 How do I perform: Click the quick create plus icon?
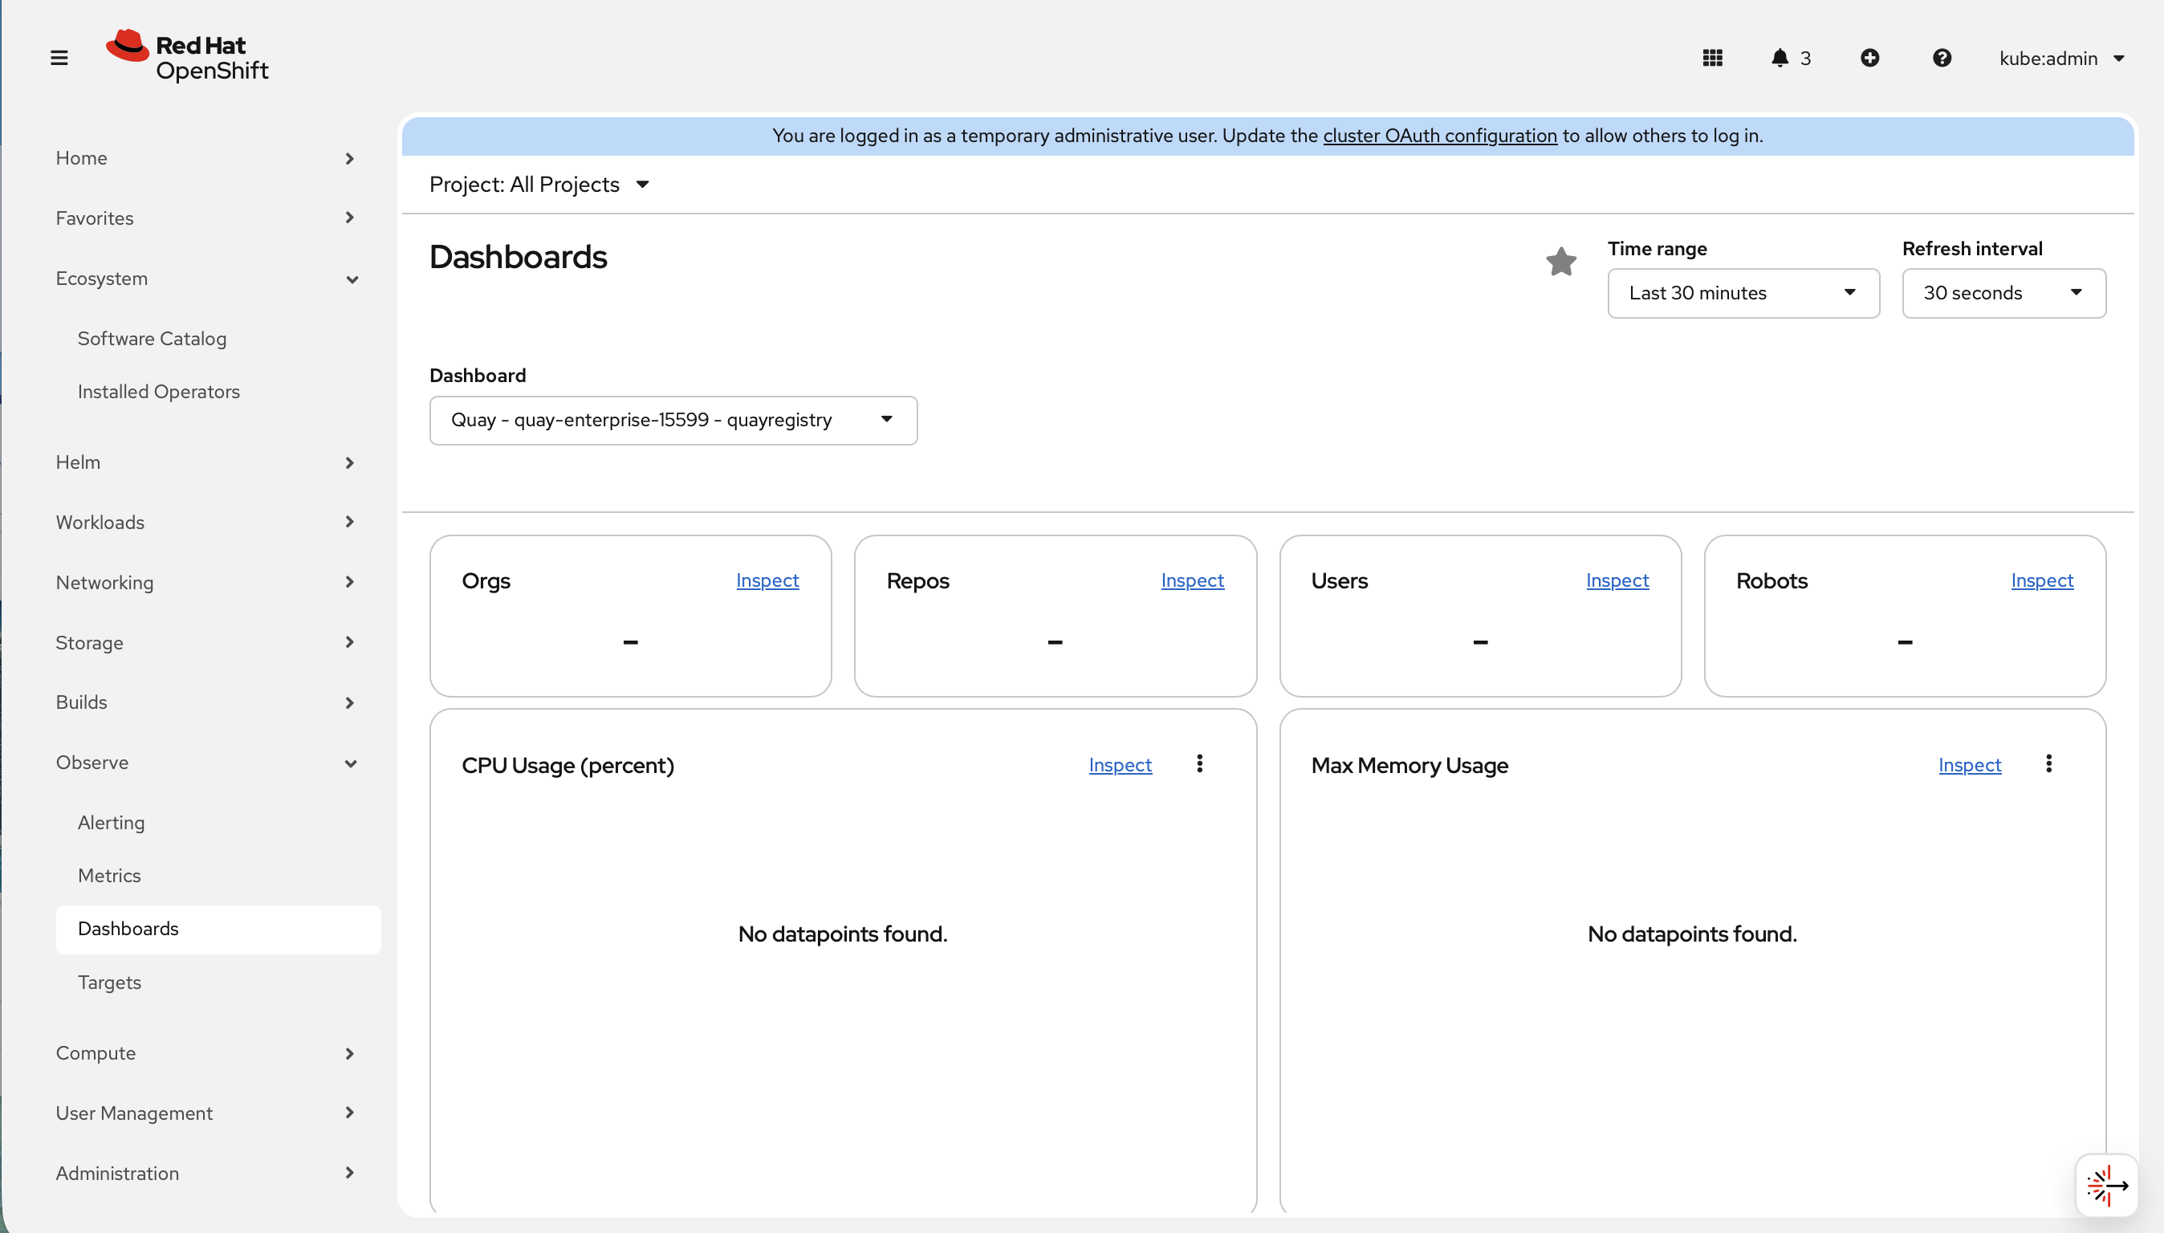coord(1869,58)
